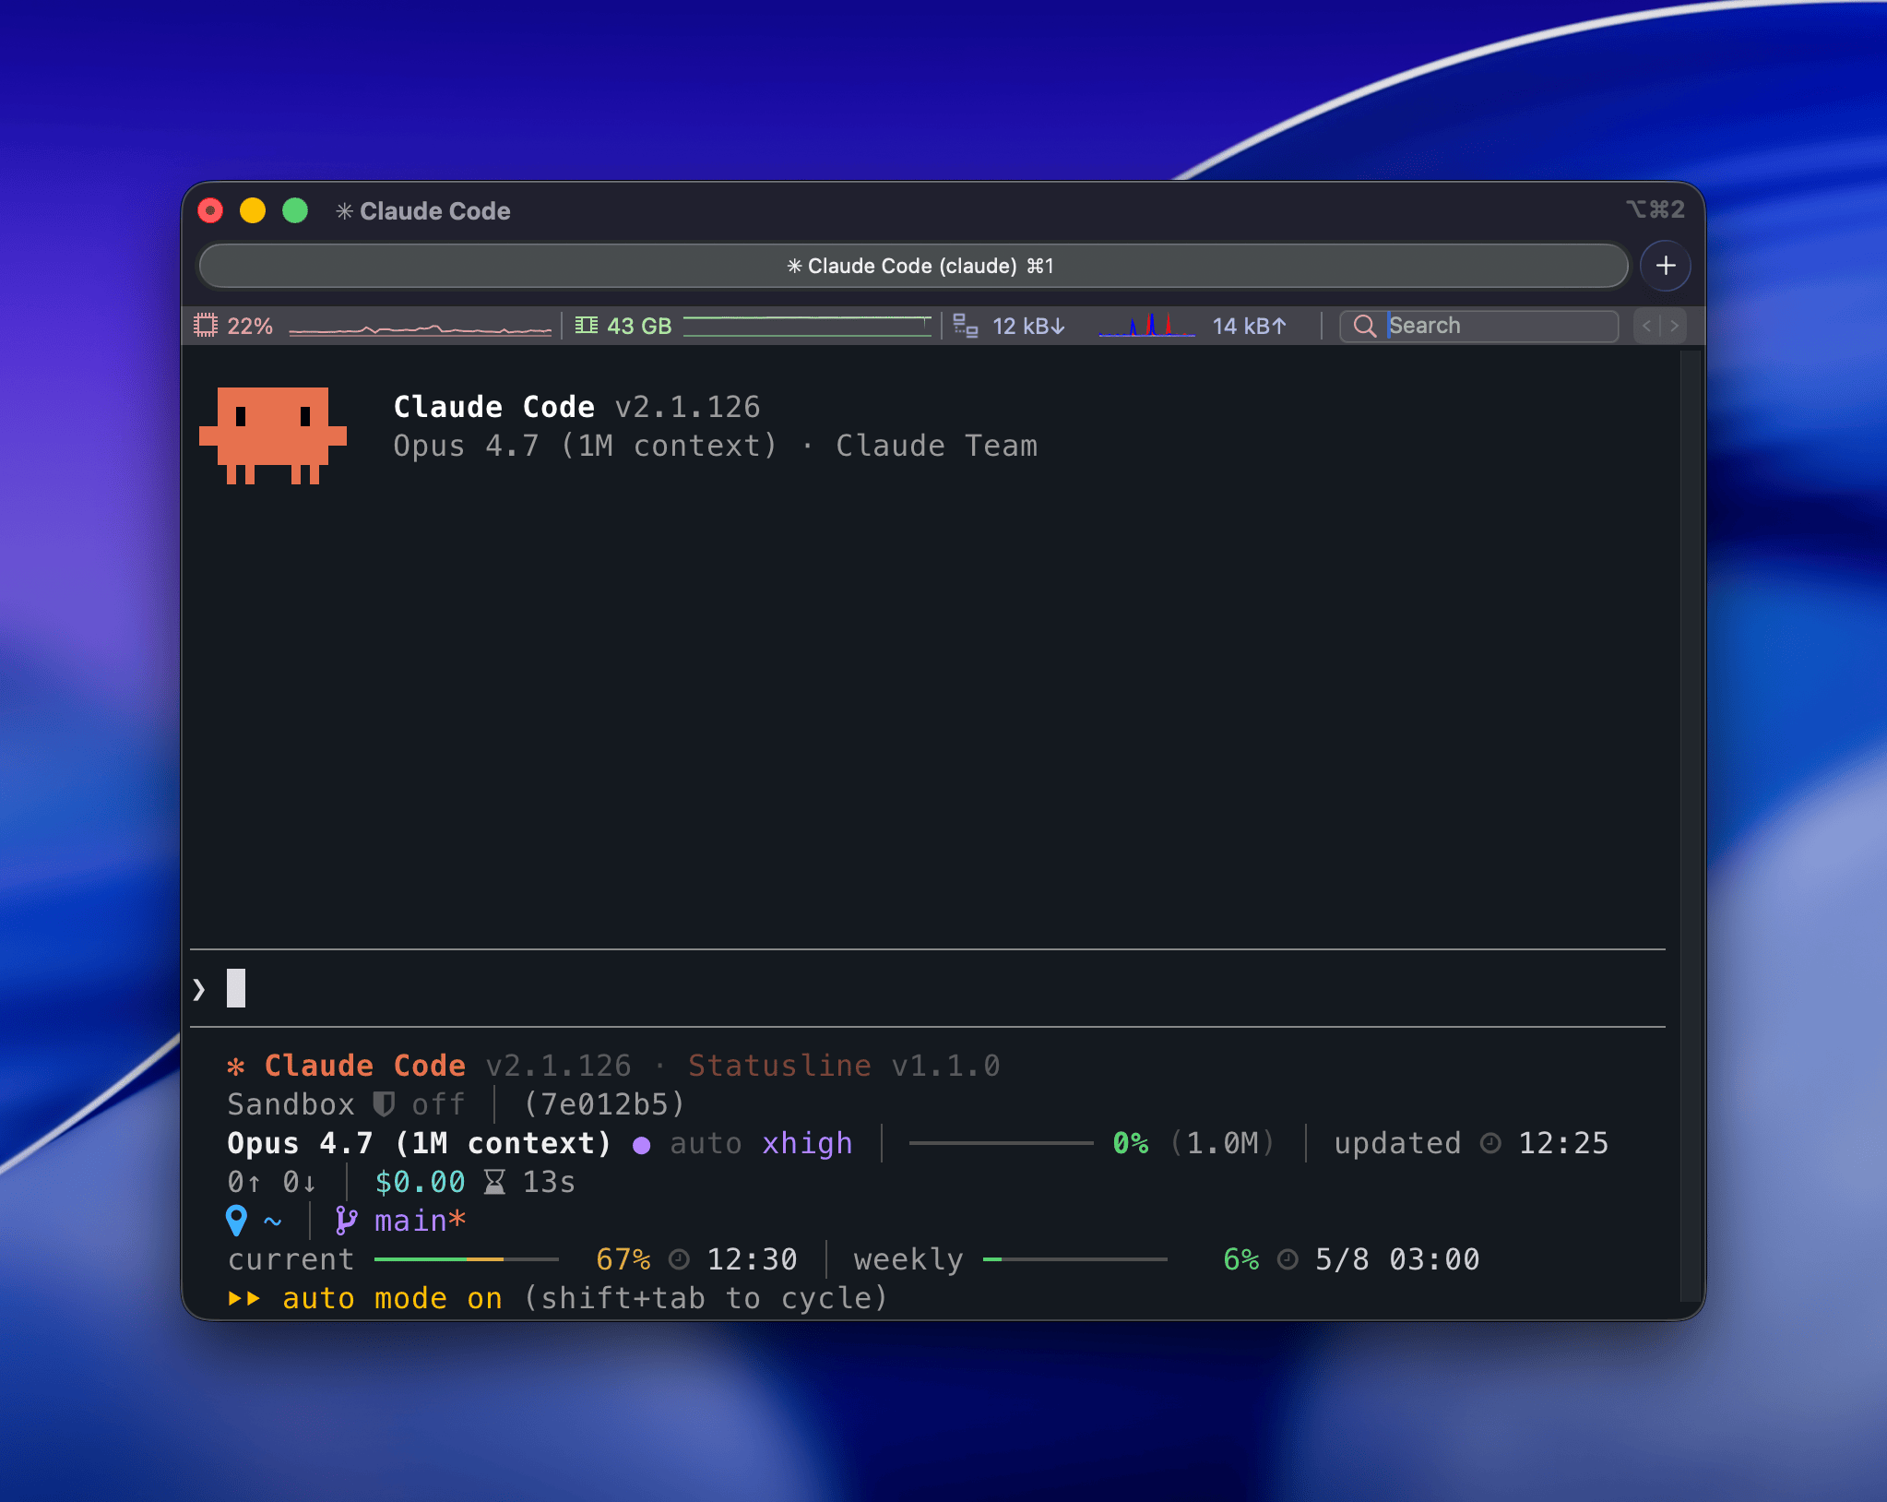This screenshot has width=1887, height=1502.
Task: Click the git branch icon
Action: pos(346,1221)
